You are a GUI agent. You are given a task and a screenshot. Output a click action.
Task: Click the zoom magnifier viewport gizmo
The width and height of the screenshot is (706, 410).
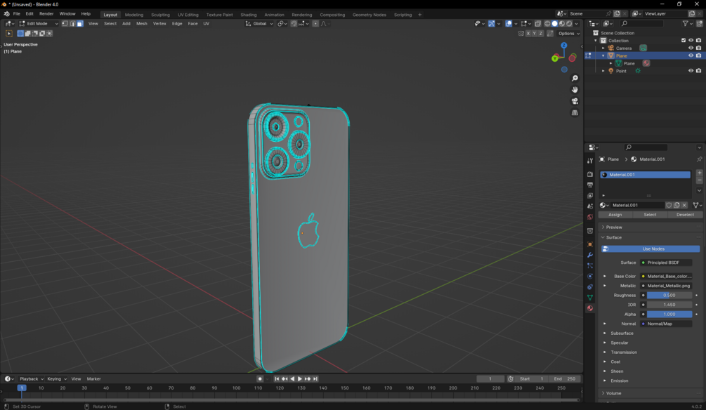point(575,79)
